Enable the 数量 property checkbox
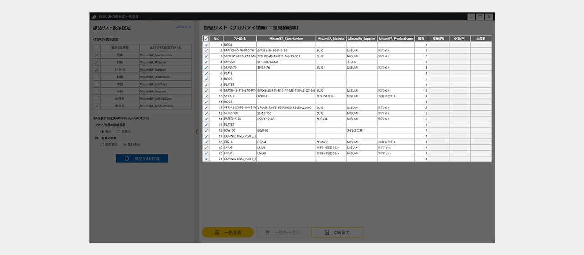The width and height of the screenshot is (584, 255). coord(96,77)
